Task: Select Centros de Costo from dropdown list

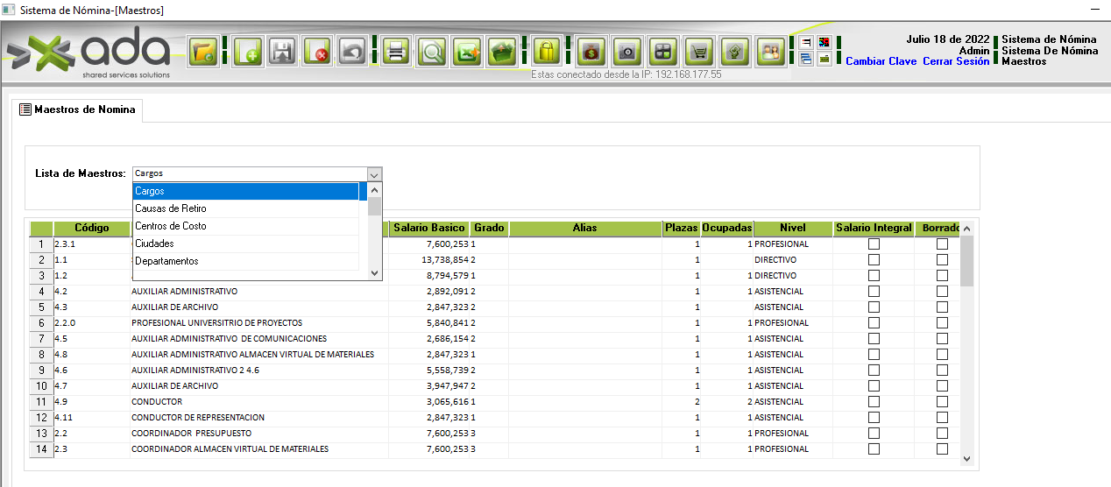Action: pyautogui.click(x=171, y=226)
